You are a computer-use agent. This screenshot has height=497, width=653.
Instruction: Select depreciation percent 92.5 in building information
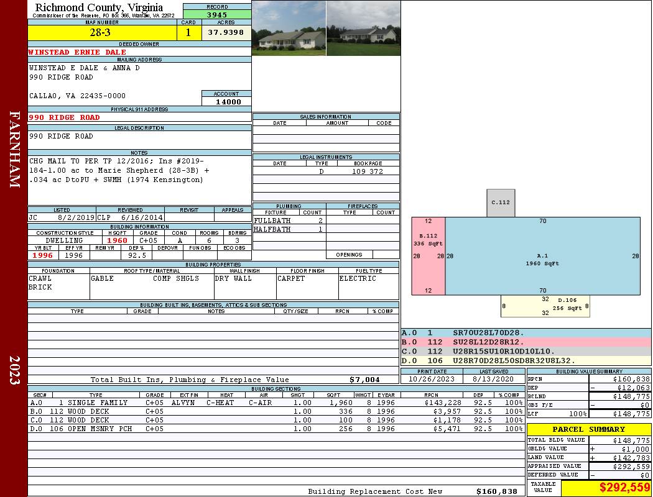pyautogui.click(x=137, y=255)
